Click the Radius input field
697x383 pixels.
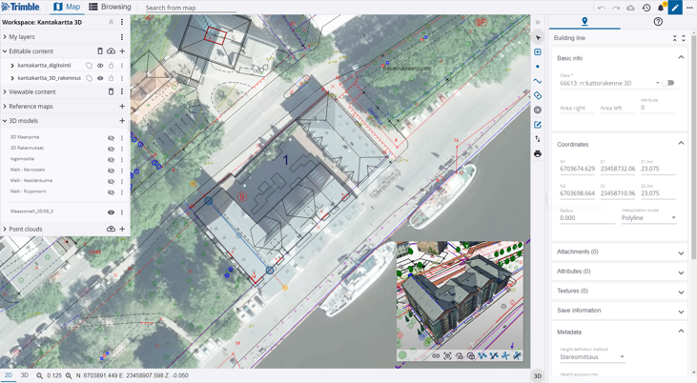point(586,218)
